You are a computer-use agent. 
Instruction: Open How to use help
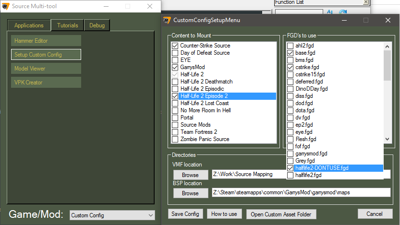[224, 214]
